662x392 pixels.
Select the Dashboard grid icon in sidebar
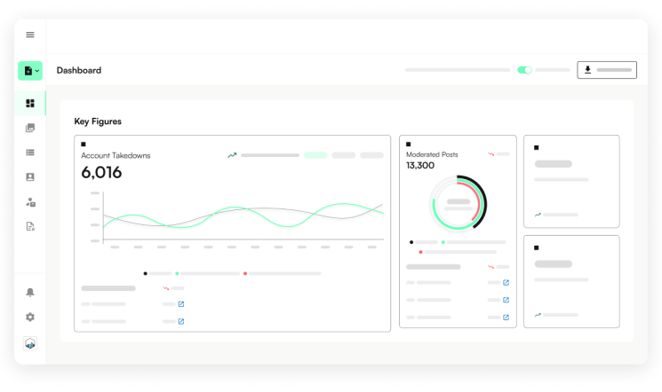point(30,104)
